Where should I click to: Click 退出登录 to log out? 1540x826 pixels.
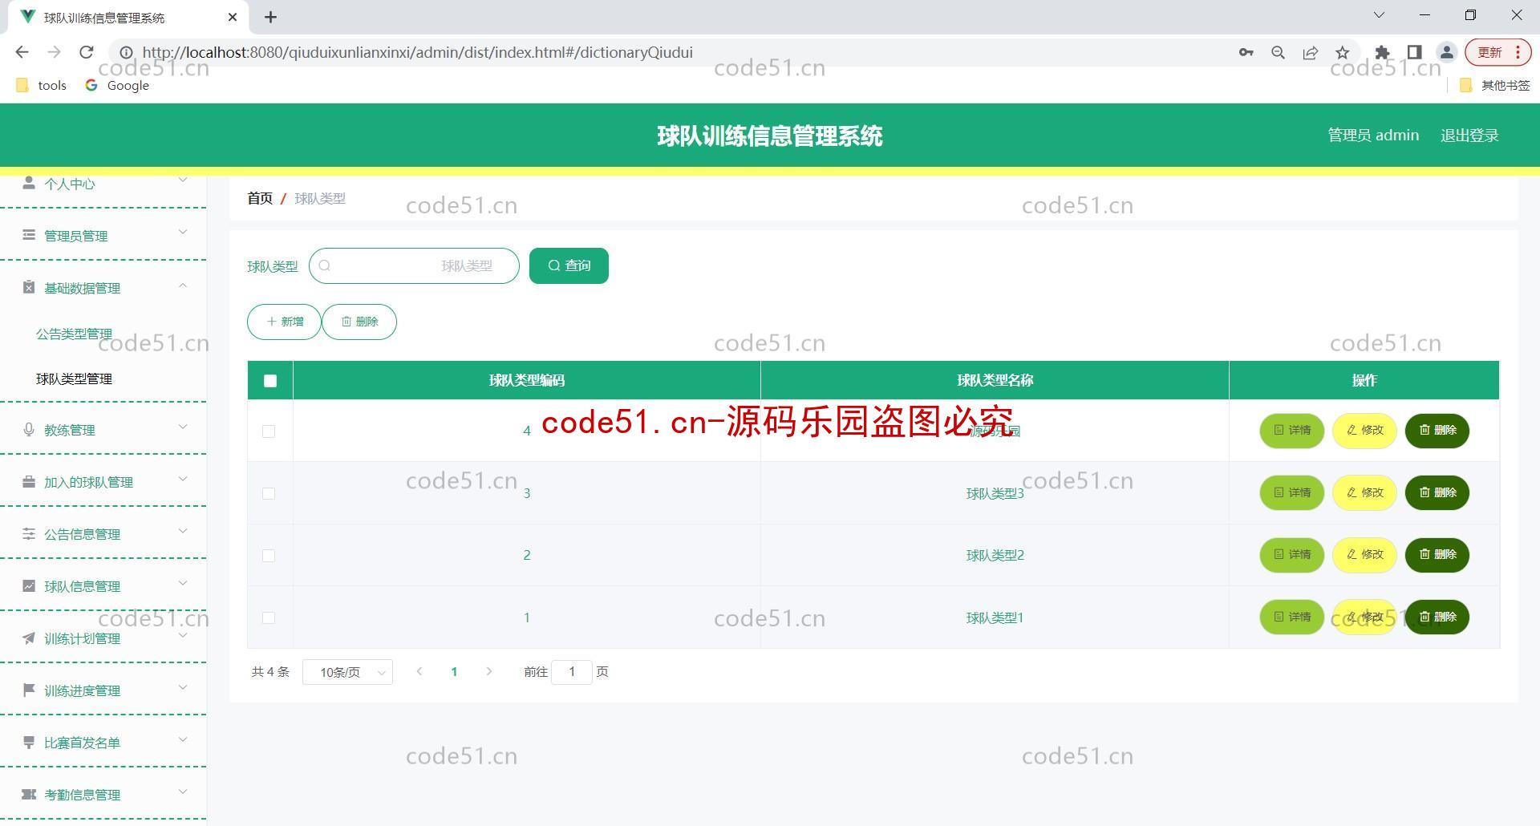(x=1469, y=136)
